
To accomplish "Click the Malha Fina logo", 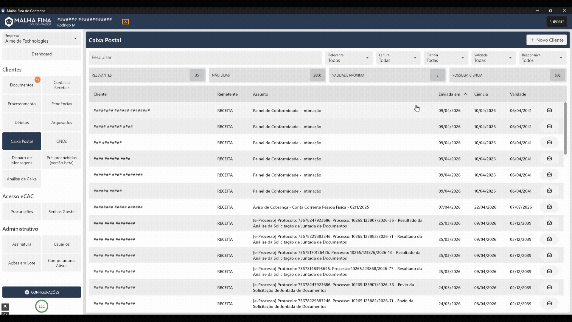I will click(28, 22).
